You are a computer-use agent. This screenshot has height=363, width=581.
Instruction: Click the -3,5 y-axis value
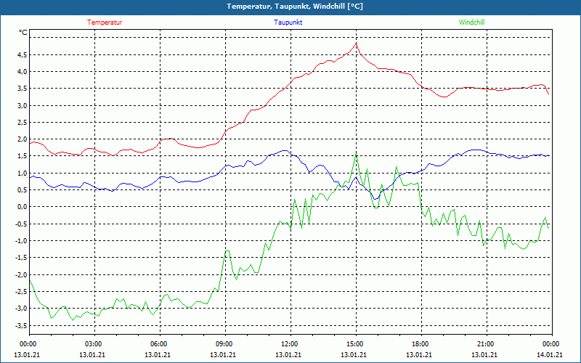pyautogui.click(x=21, y=325)
